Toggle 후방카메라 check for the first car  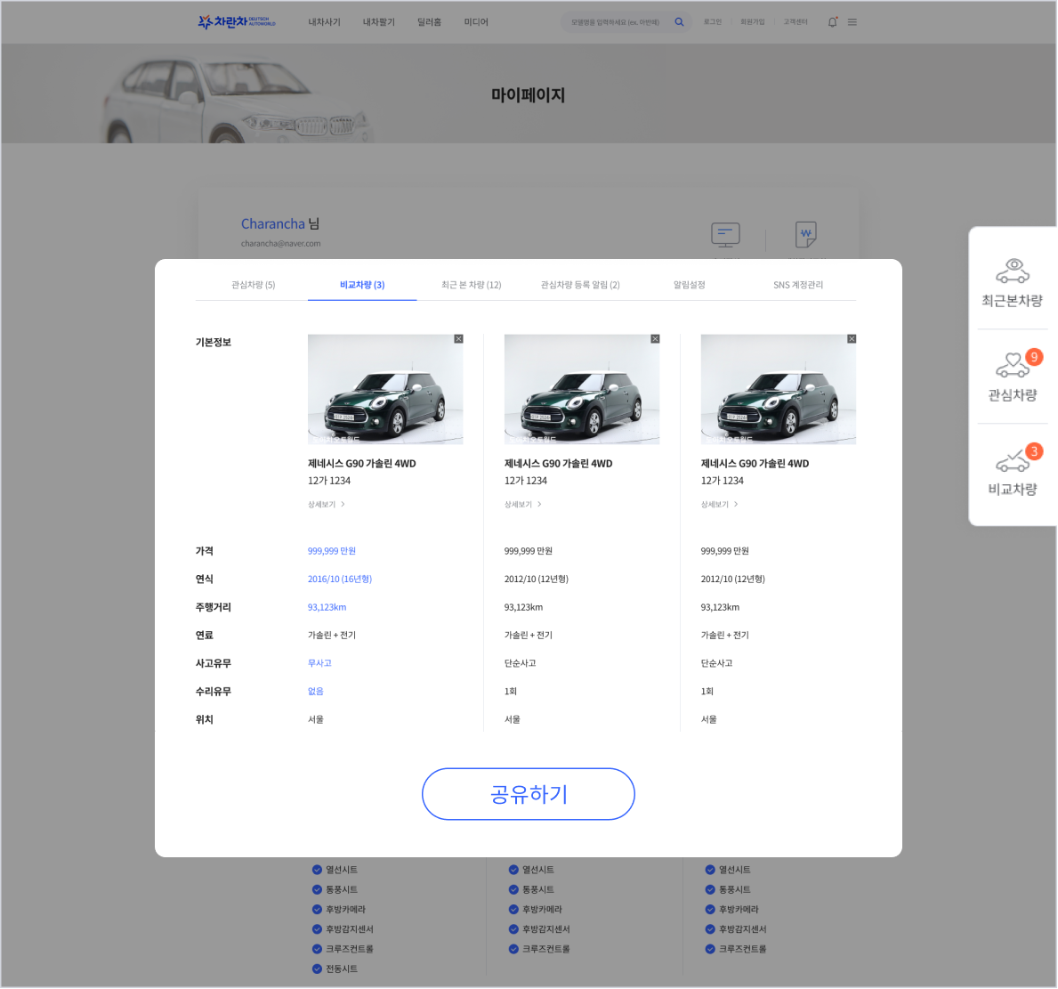[x=317, y=910]
